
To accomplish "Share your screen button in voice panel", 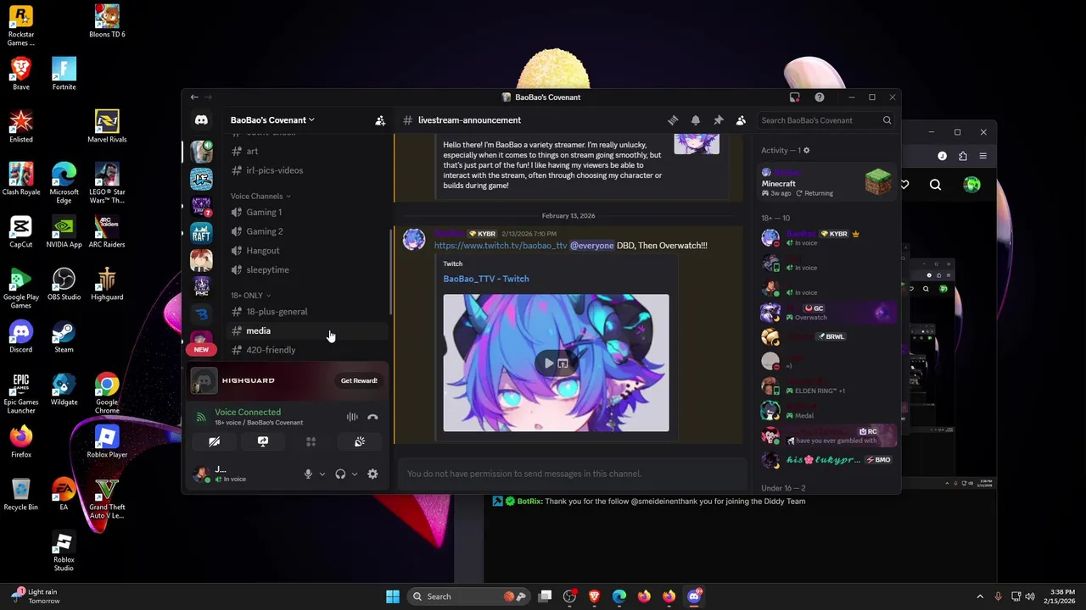I will [x=263, y=441].
